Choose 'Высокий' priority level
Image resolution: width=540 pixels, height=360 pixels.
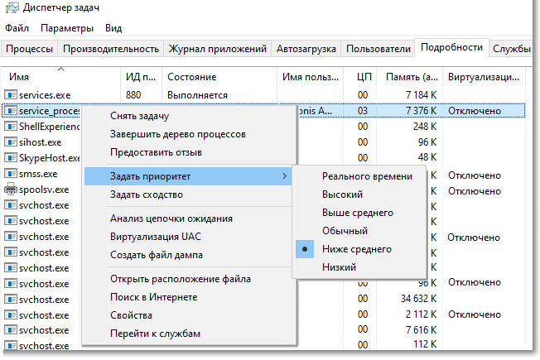click(342, 194)
